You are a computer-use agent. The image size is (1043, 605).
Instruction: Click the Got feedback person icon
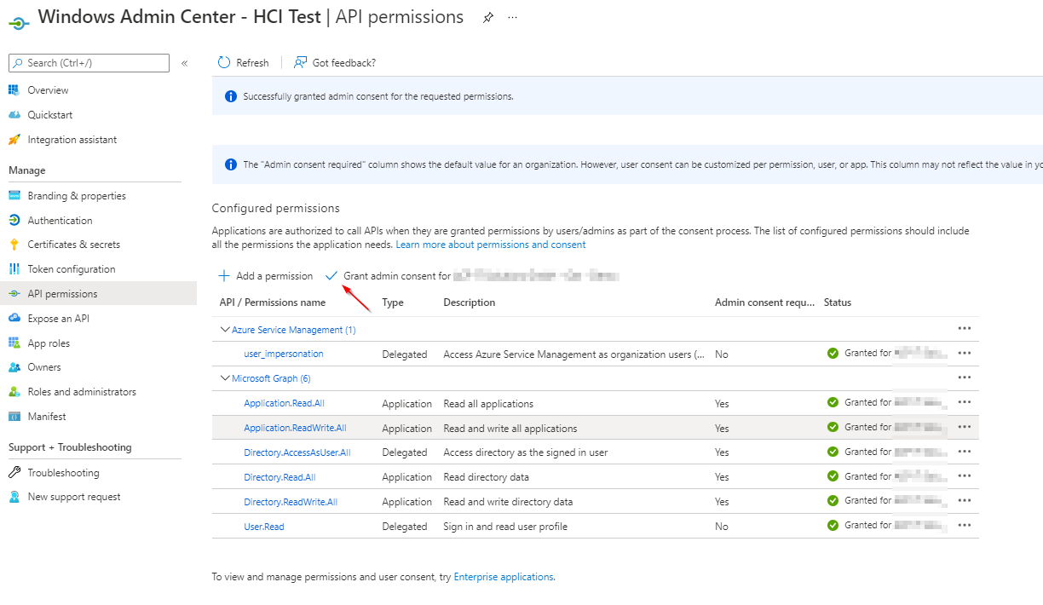300,62
